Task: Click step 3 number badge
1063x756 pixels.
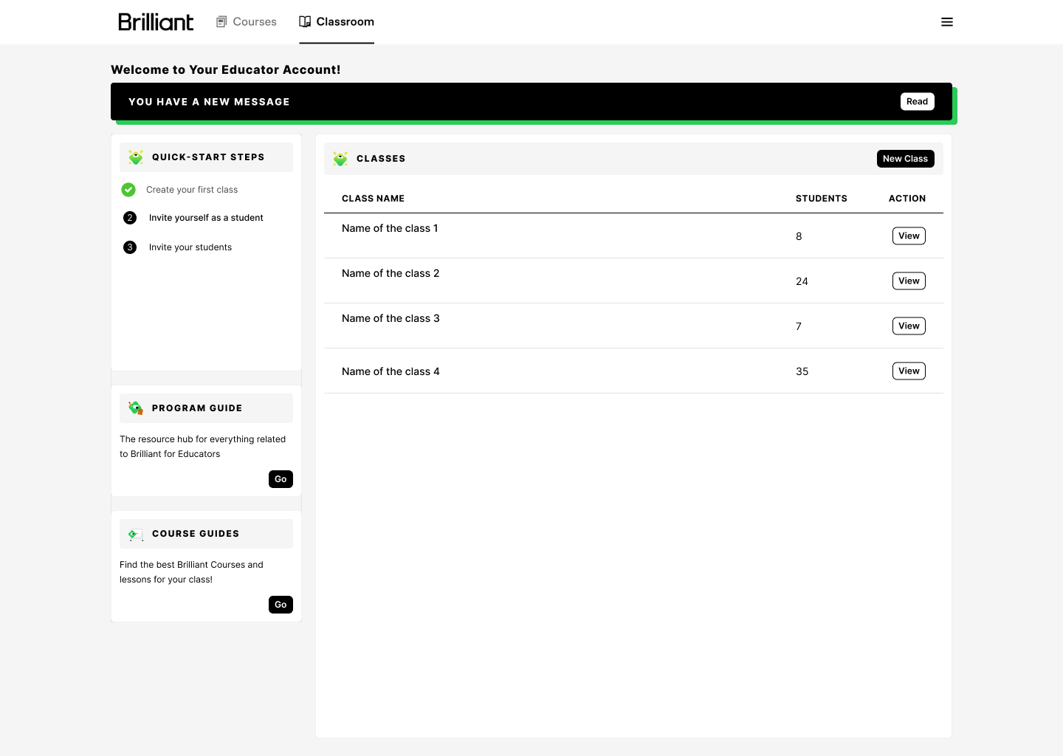Action: [130, 247]
